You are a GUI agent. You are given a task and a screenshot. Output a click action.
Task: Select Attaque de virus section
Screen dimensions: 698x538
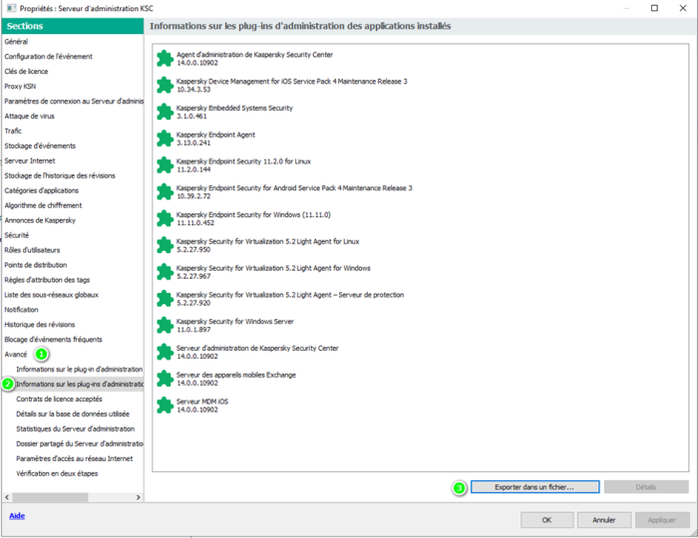click(x=29, y=116)
